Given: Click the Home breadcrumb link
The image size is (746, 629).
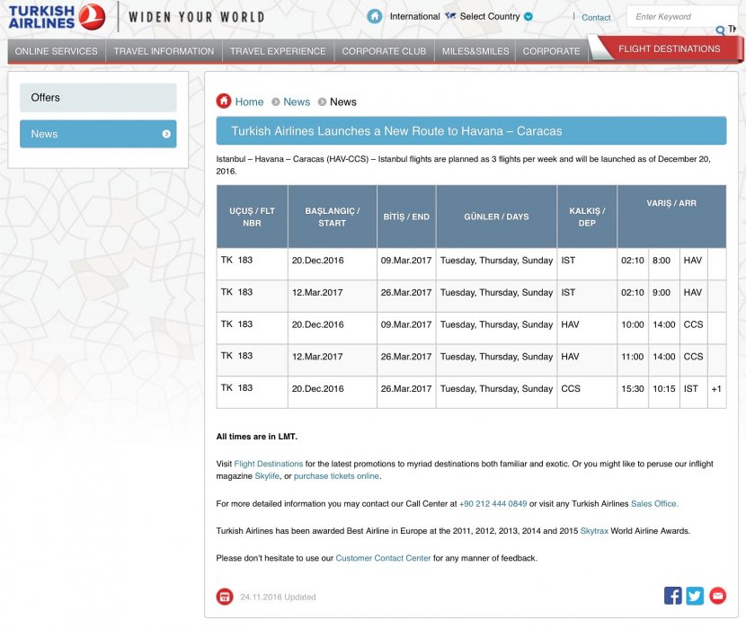Looking at the screenshot, I should click(x=249, y=102).
